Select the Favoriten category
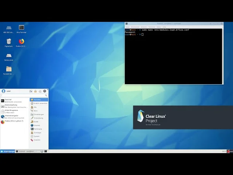 39,100
